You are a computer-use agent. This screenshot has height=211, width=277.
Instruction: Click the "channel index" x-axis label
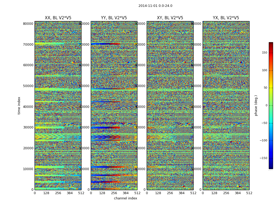point(125,198)
